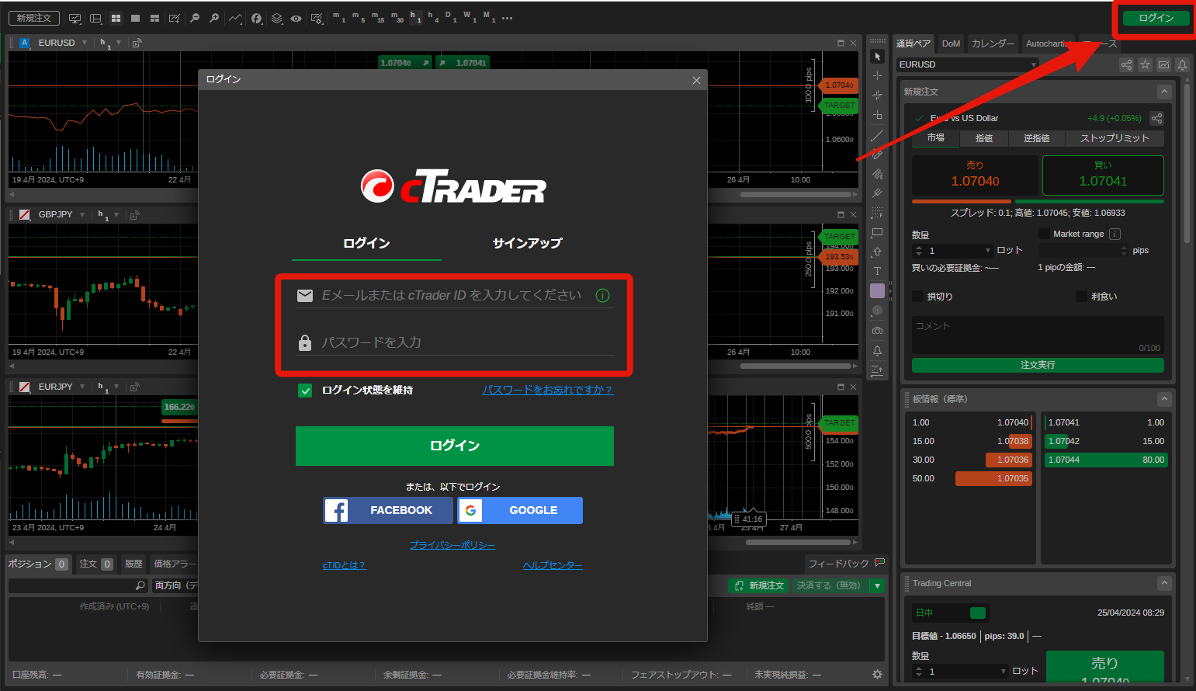Click zoom out magnifier in toolbar
The height and width of the screenshot is (691, 1196).
tap(195, 18)
